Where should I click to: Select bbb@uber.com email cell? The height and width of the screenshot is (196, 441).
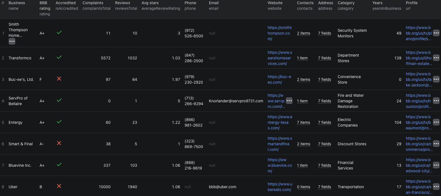point(223,187)
